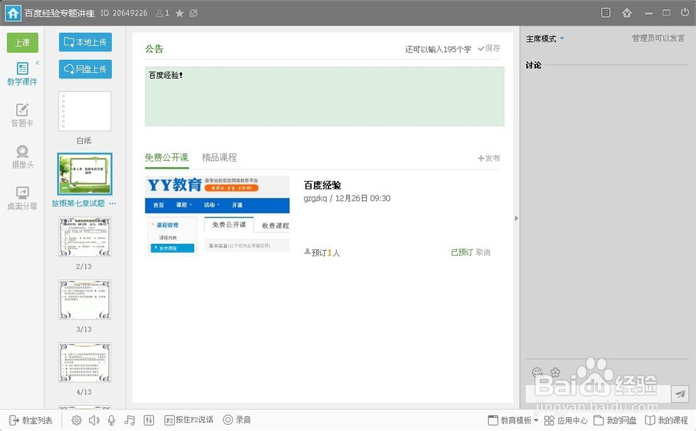The height and width of the screenshot is (431, 696).
Task: Click into the chat message input box
Action: pos(597,393)
